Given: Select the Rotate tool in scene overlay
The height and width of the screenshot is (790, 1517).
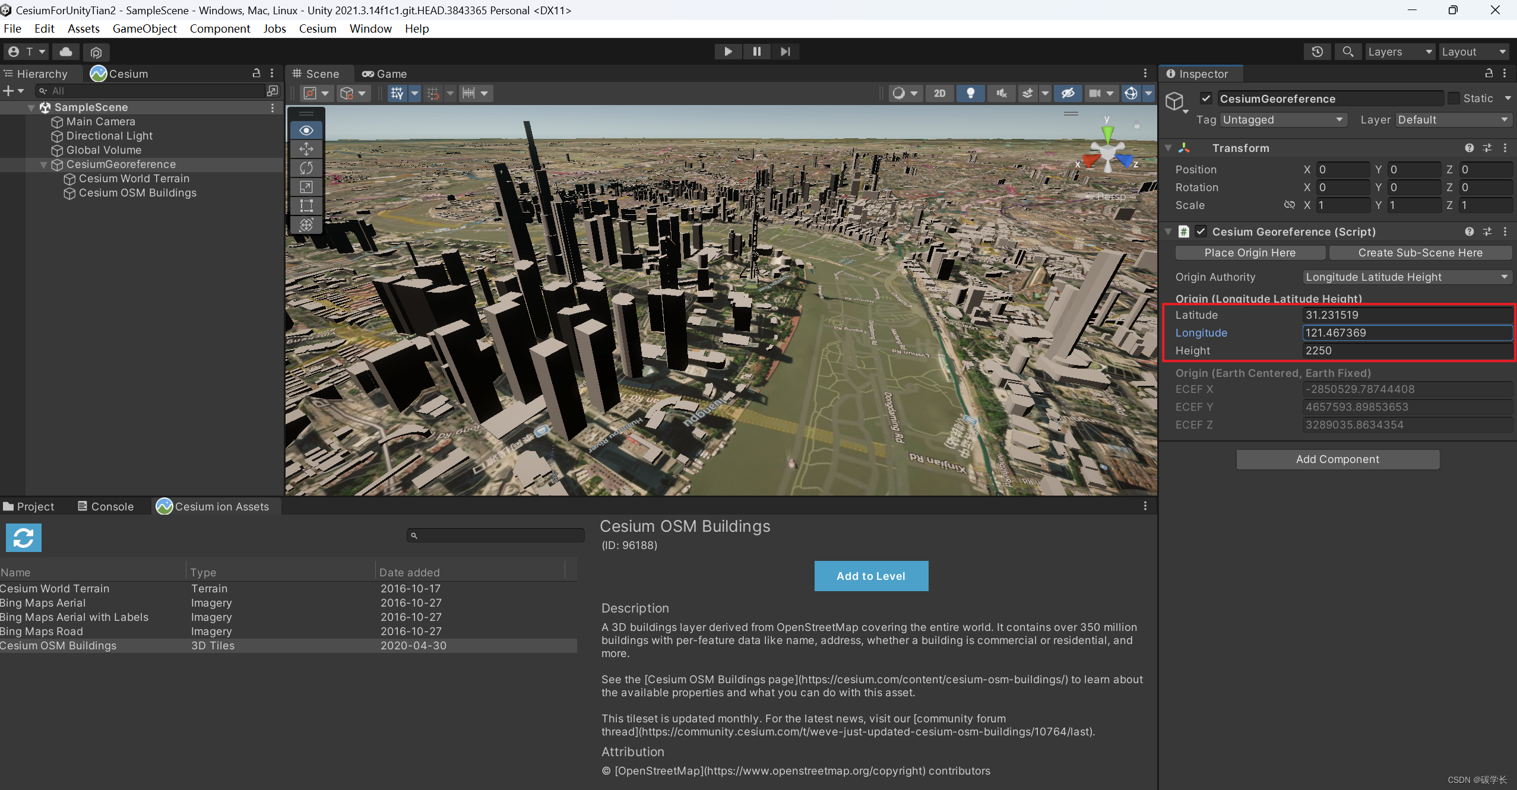Looking at the screenshot, I should [x=306, y=168].
